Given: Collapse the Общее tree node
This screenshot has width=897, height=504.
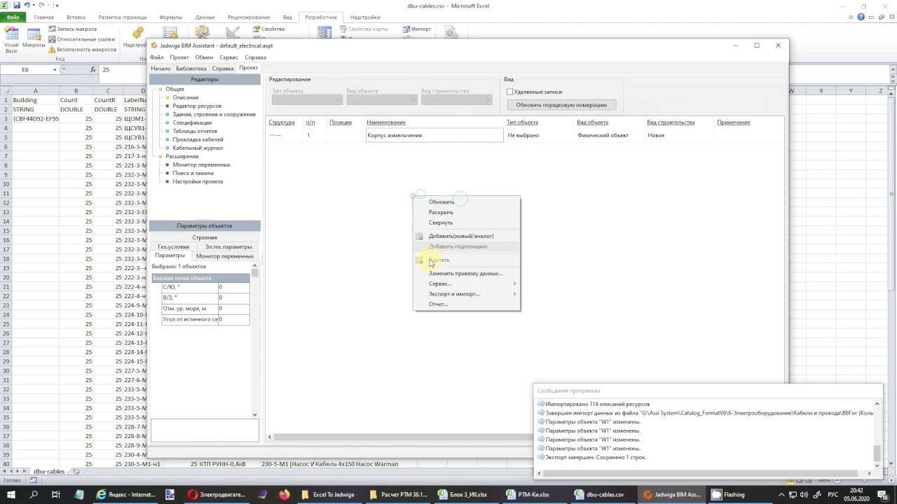Looking at the screenshot, I should click(x=160, y=89).
